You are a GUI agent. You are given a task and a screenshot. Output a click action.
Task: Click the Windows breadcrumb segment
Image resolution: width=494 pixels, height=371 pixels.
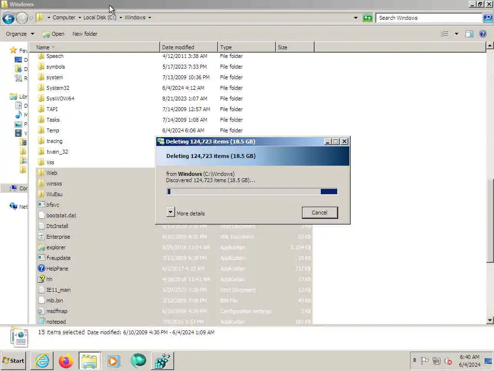coord(135,17)
